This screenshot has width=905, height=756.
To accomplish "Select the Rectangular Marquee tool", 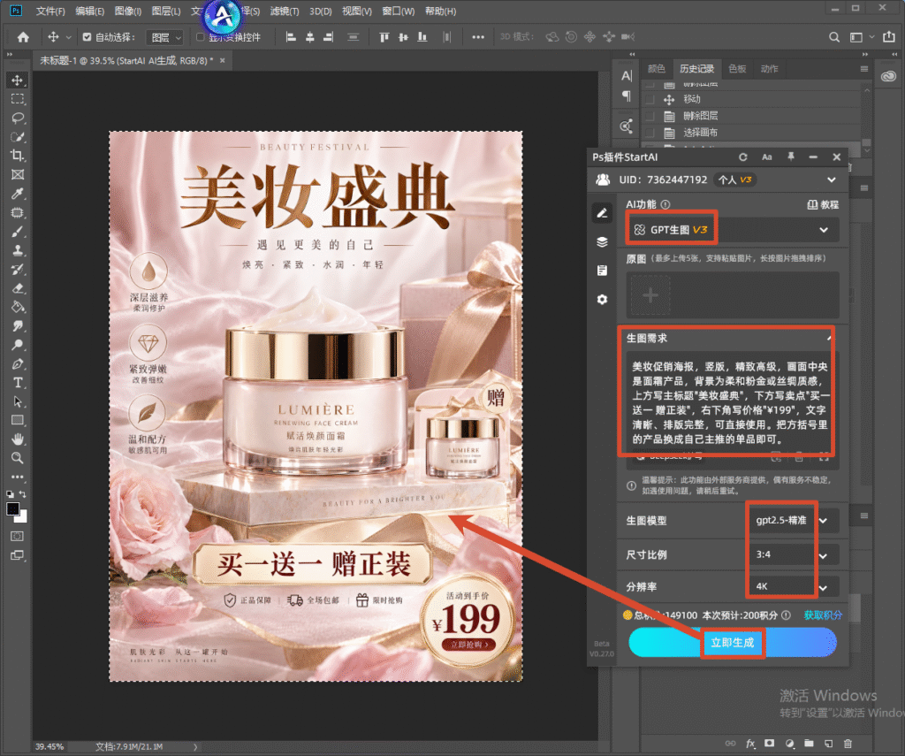I will coord(18,99).
